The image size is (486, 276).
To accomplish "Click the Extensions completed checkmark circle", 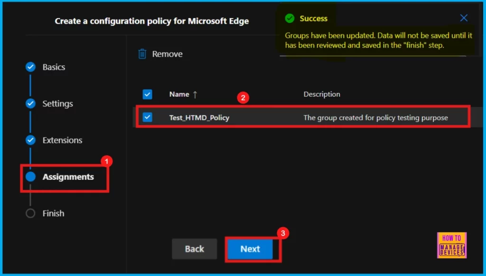I will coord(30,140).
